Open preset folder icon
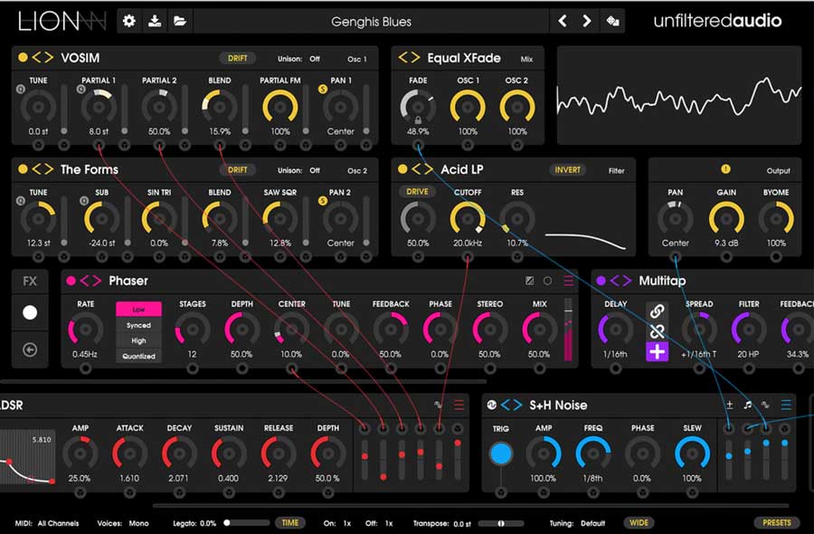This screenshot has width=814, height=534. pyautogui.click(x=180, y=22)
